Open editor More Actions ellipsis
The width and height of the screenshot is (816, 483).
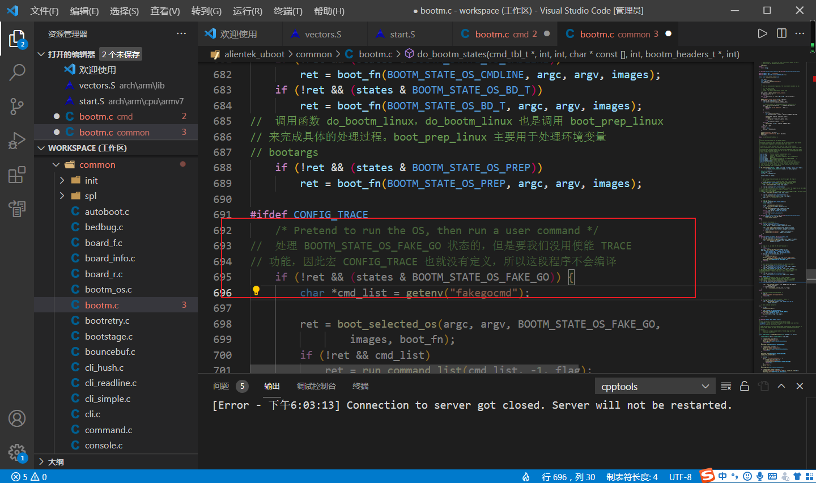(x=800, y=33)
